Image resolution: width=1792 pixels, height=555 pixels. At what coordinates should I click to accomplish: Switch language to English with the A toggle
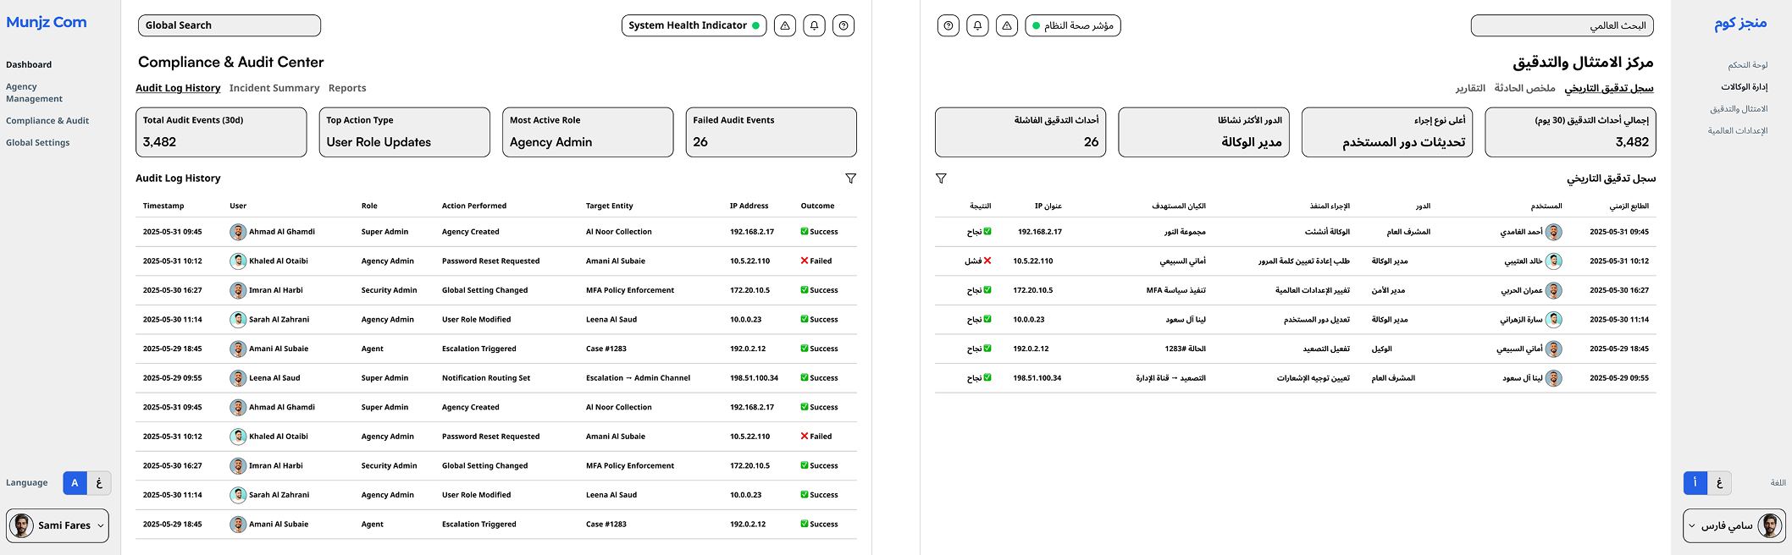point(75,483)
